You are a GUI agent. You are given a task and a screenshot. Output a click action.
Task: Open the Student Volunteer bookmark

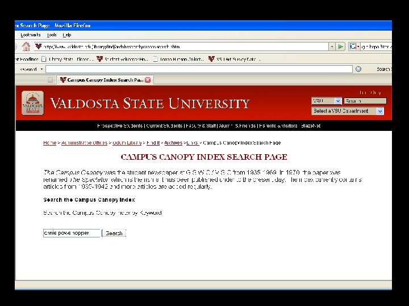[x=122, y=59]
